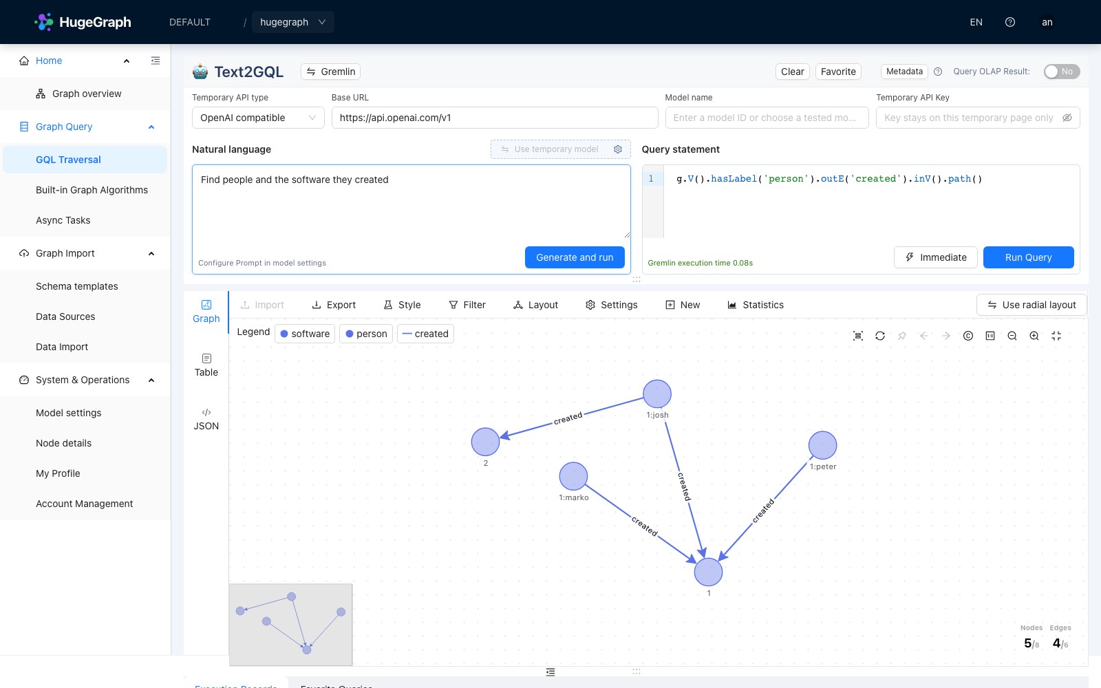Click the Use radial layout button
The image size is (1101, 688).
(x=1031, y=305)
